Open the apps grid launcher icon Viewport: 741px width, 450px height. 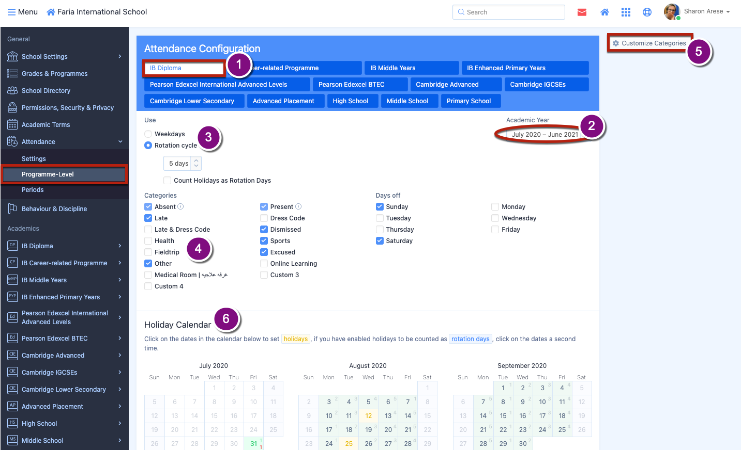(626, 12)
